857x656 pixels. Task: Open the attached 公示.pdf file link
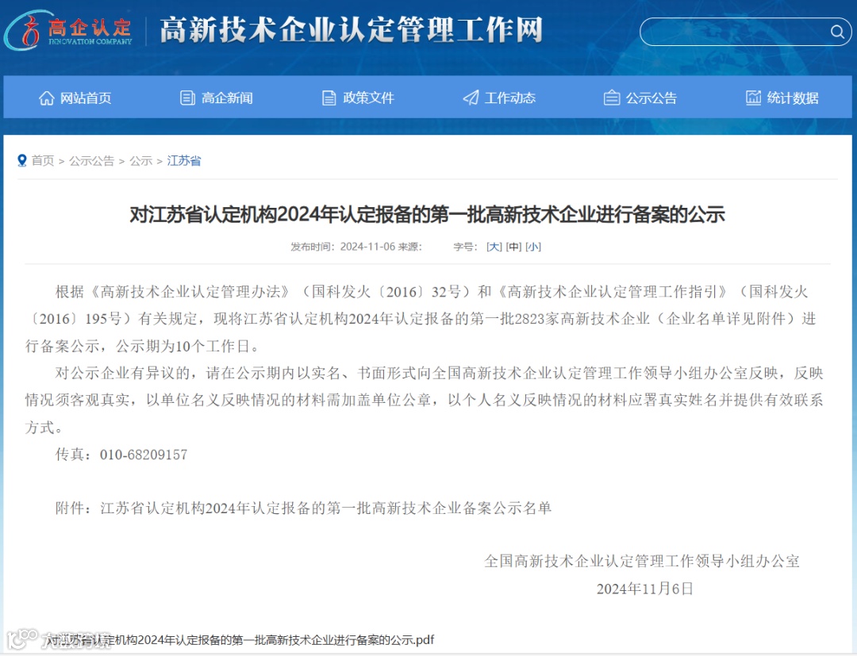(x=239, y=639)
